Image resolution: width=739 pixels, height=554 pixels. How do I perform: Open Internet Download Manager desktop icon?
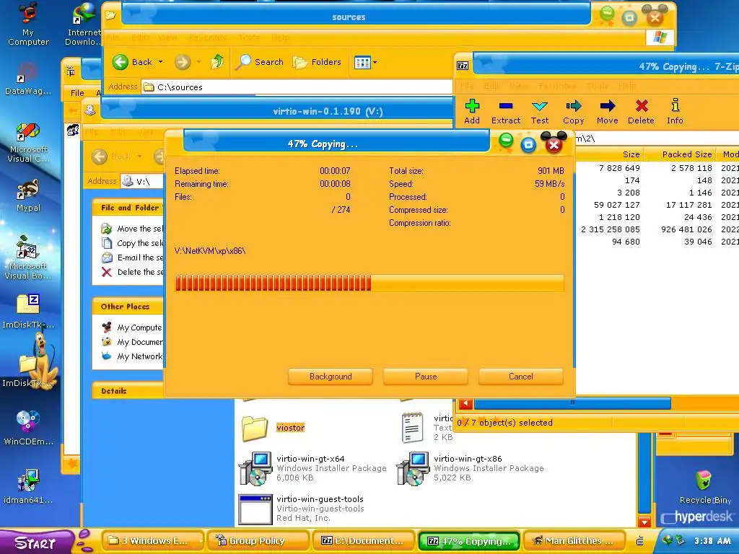pyautogui.click(x=84, y=25)
